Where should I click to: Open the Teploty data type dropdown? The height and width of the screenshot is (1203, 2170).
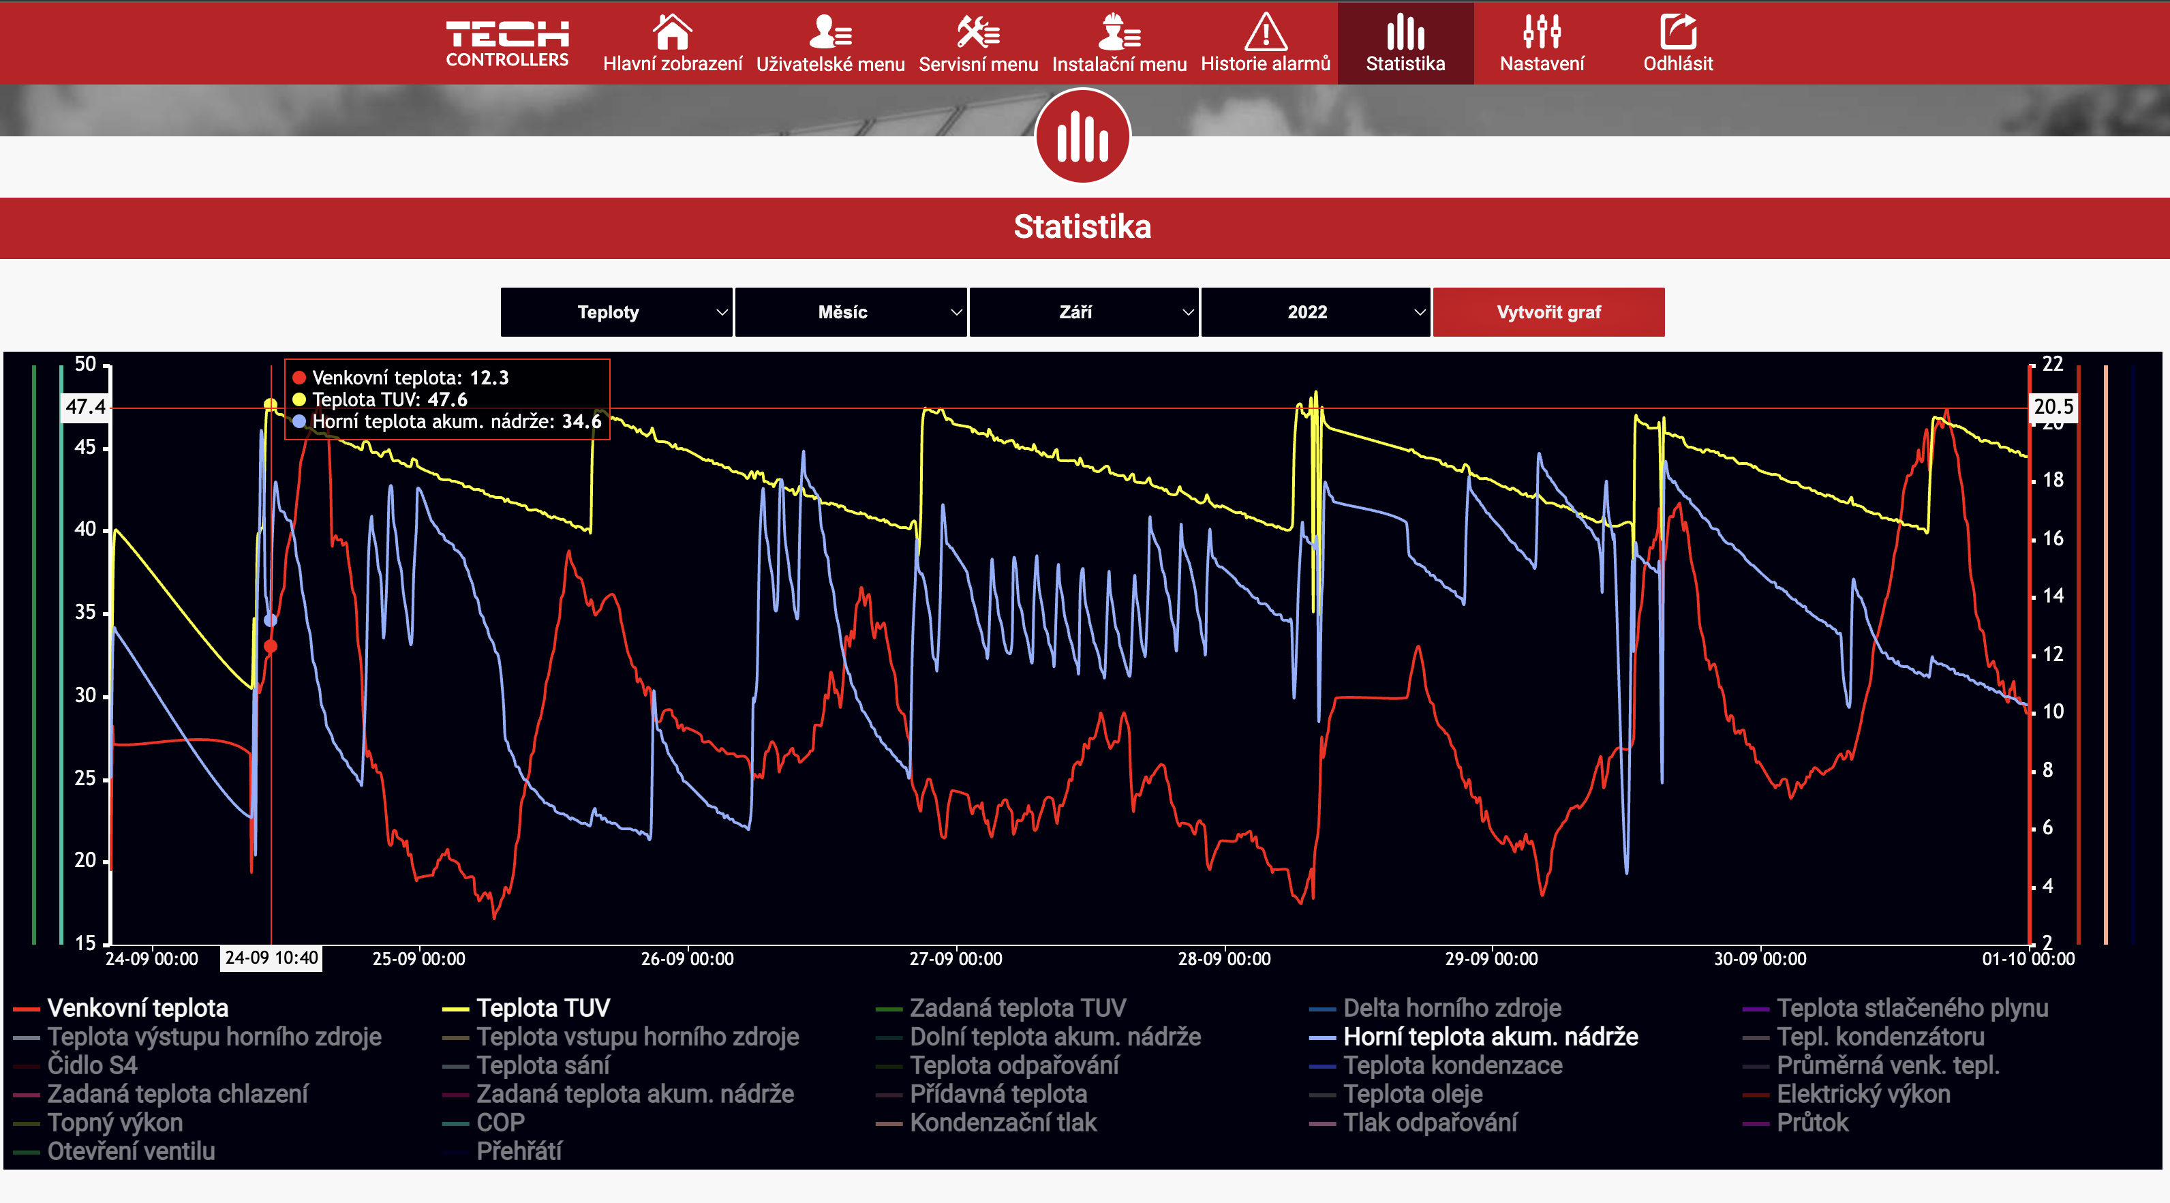coord(616,313)
